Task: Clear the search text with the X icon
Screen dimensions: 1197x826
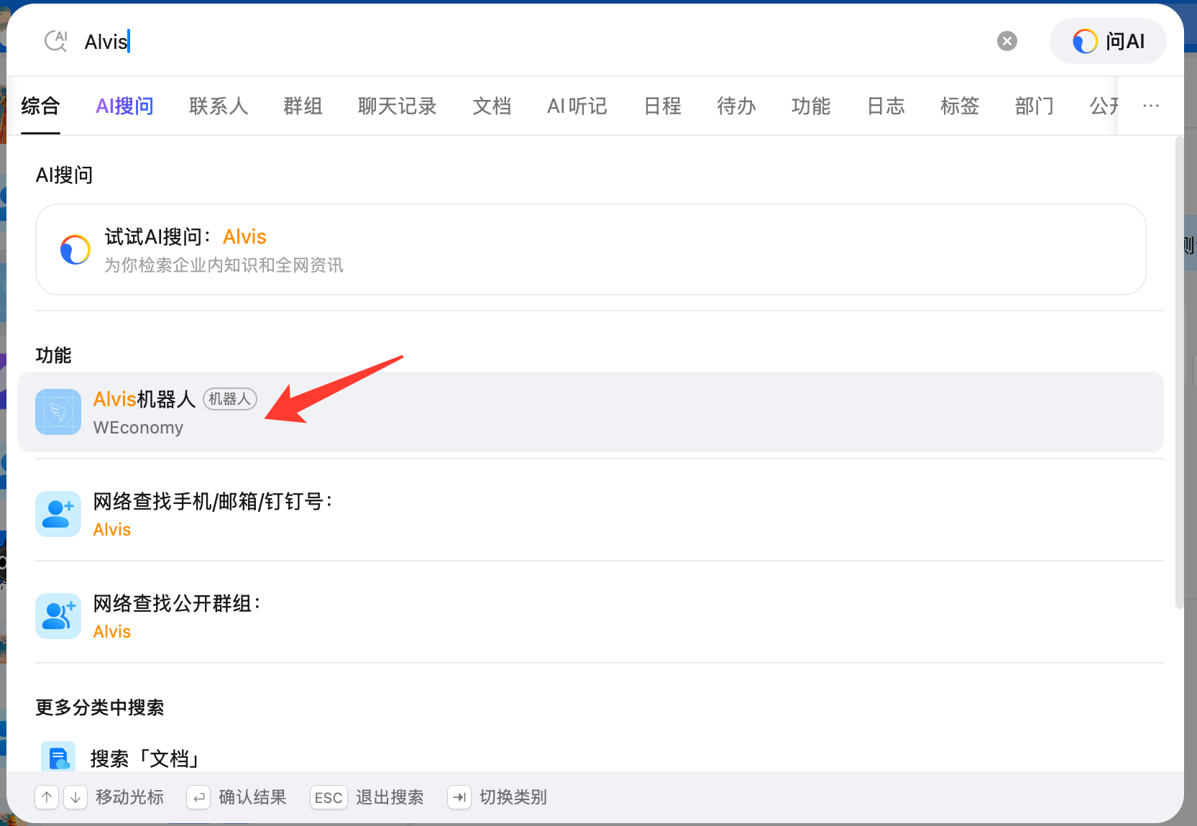Action: click(x=1007, y=41)
